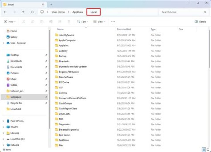Expand the This PC node
The width and height of the screenshot is (211, 152).
(3, 127)
